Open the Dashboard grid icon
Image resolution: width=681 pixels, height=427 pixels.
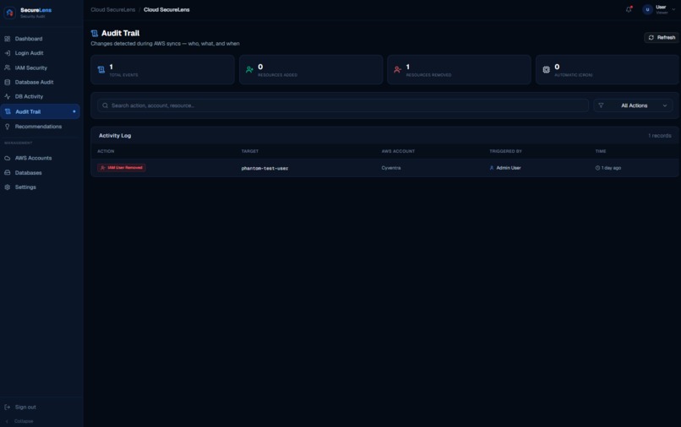(x=8, y=39)
